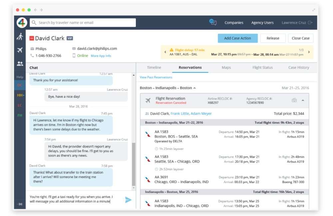This screenshot has height=216, width=333.
Task: Collapse the Flight Reservation card chevron
Action: (x=303, y=100)
